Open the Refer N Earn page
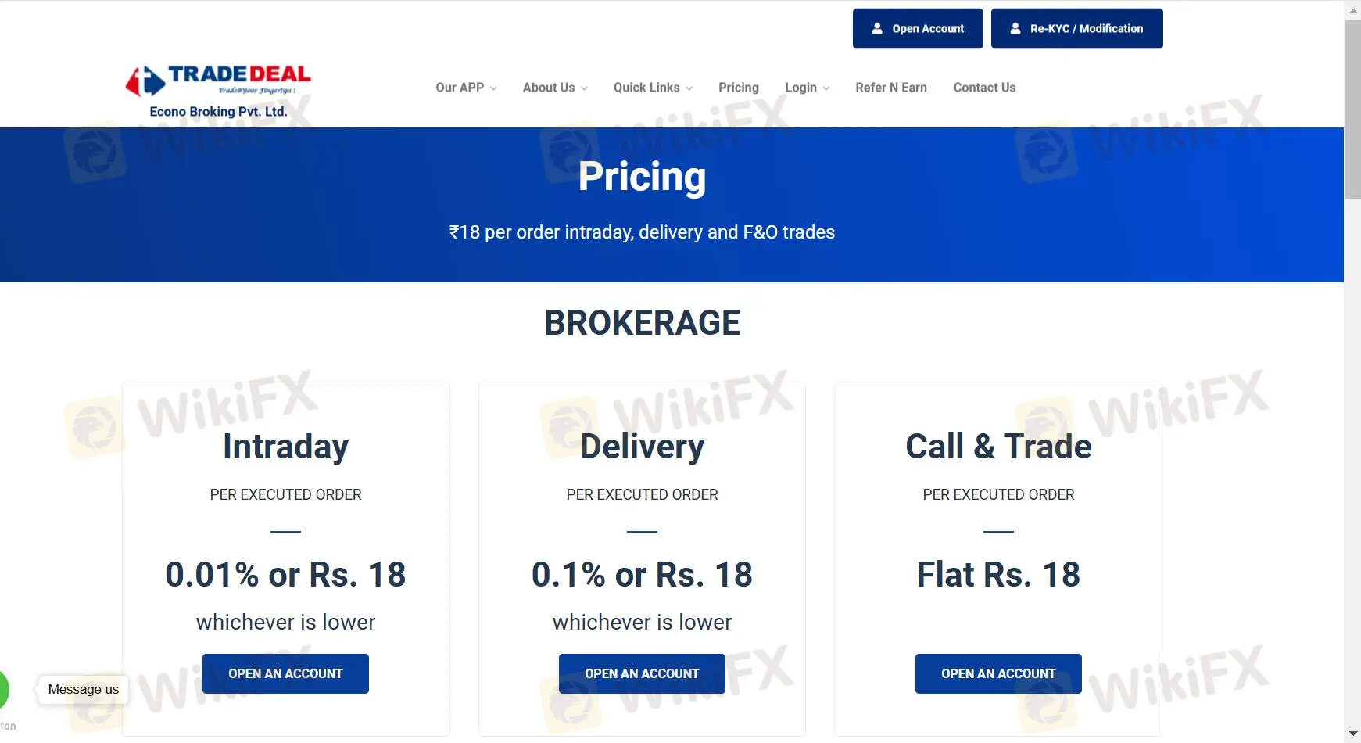 [x=891, y=88]
